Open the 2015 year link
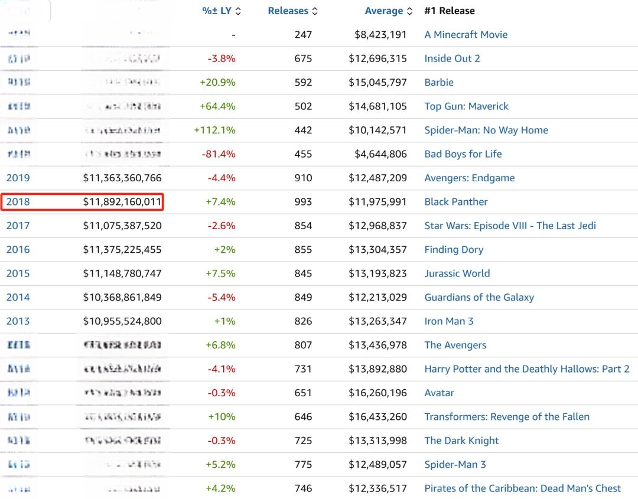The image size is (638, 499). pyautogui.click(x=18, y=273)
